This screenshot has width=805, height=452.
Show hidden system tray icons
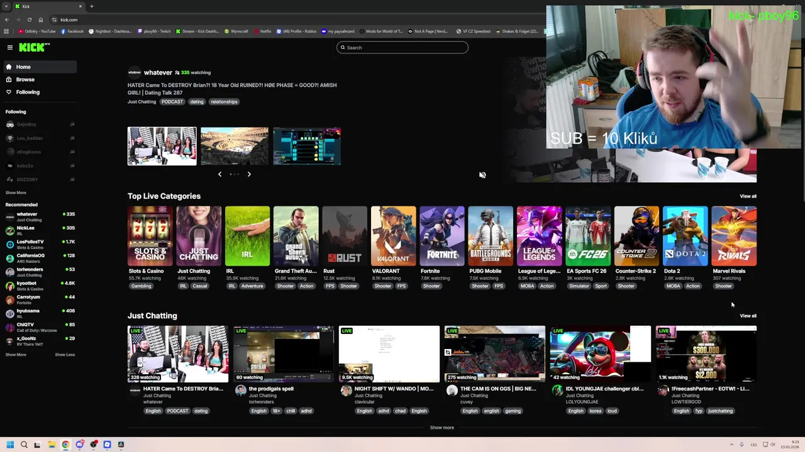[x=731, y=444]
